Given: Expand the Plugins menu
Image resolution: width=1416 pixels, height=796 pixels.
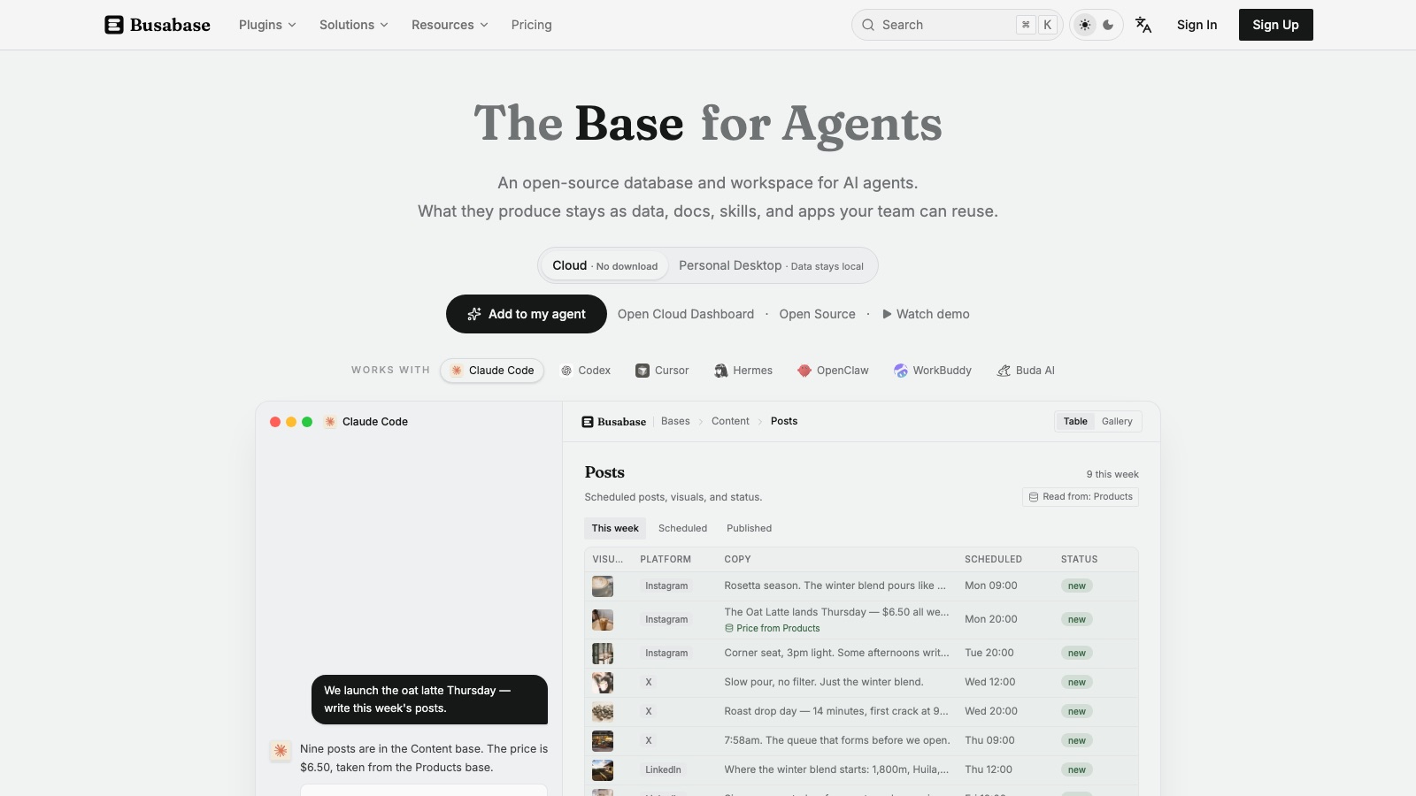Looking at the screenshot, I should click(x=267, y=25).
